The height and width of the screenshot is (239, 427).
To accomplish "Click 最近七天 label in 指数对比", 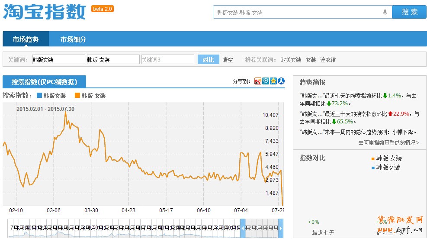I will click(x=323, y=233).
